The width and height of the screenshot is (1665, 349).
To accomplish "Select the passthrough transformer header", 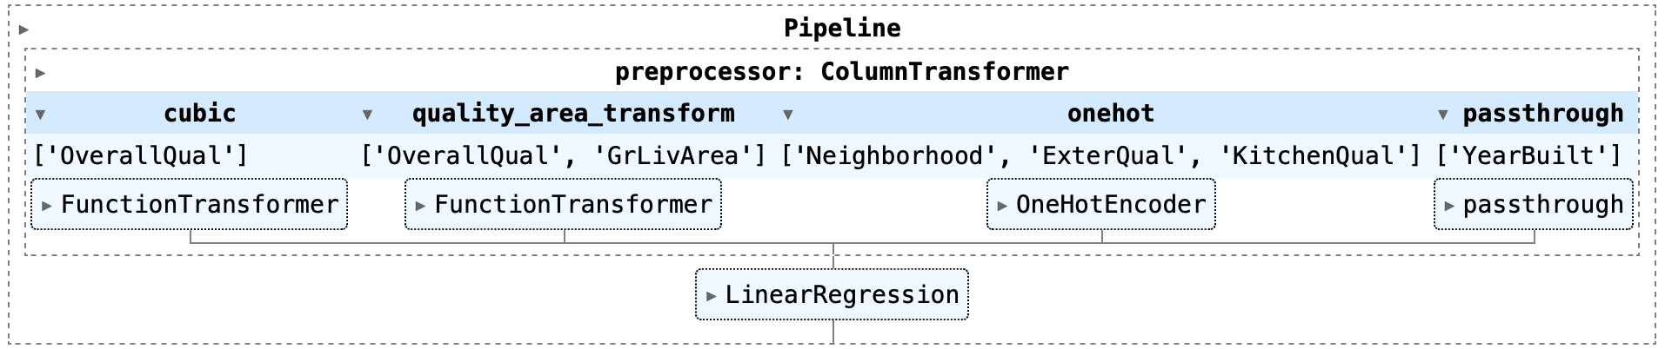I will point(1542,114).
